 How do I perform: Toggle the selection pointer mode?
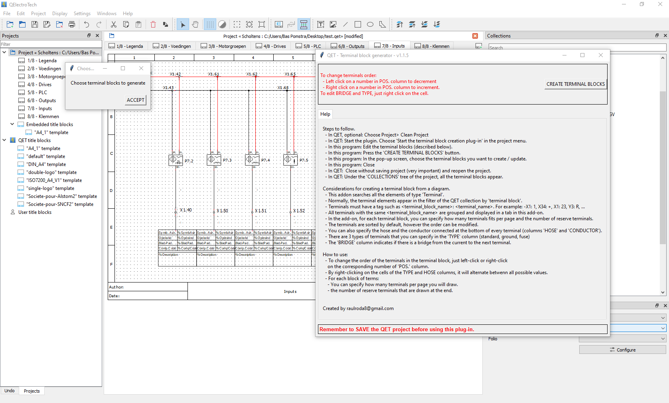click(x=183, y=25)
